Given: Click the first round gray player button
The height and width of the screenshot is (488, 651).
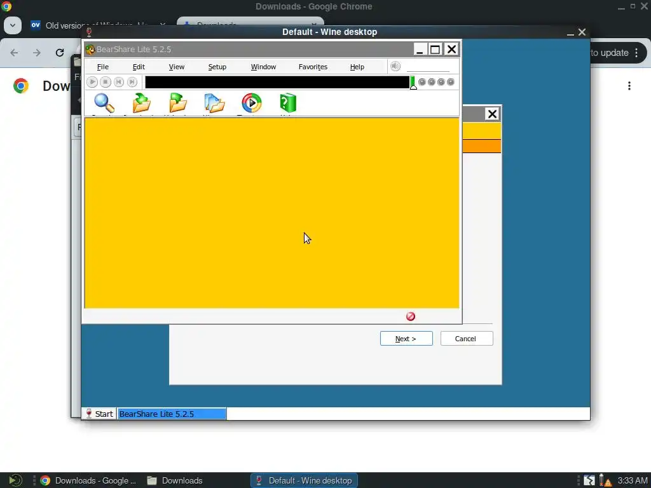Looking at the screenshot, I should point(422,82).
